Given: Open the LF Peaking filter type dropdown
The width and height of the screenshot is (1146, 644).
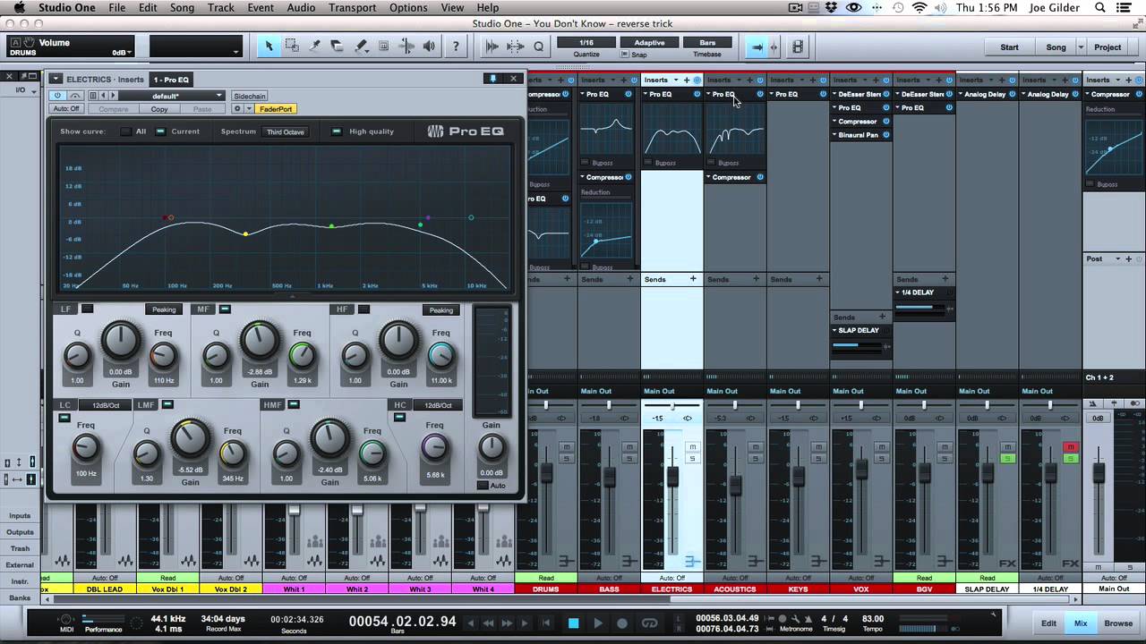Looking at the screenshot, I should pyautogui.click(x=164, y=309).
